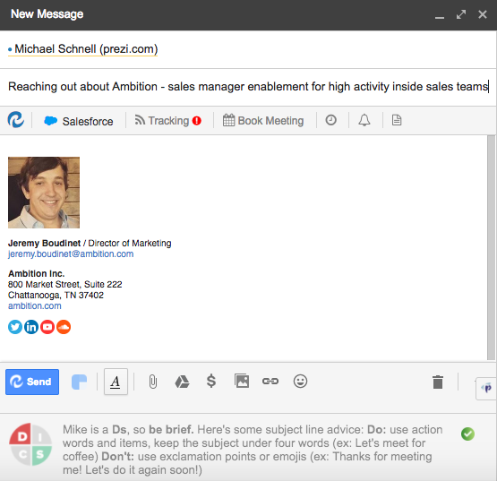
Task: Click the bell reminder icon
Action: [364, 120]
